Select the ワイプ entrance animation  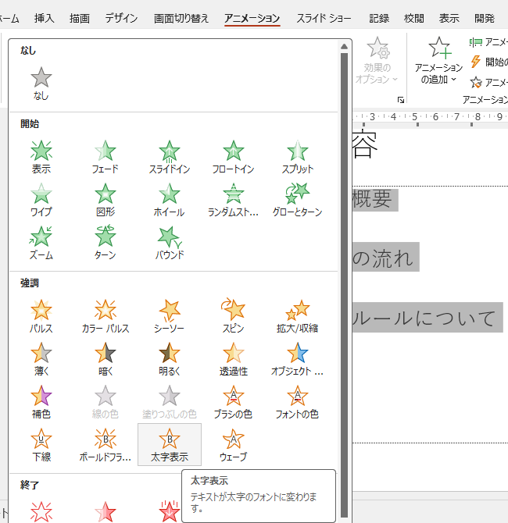coord(41,200)
